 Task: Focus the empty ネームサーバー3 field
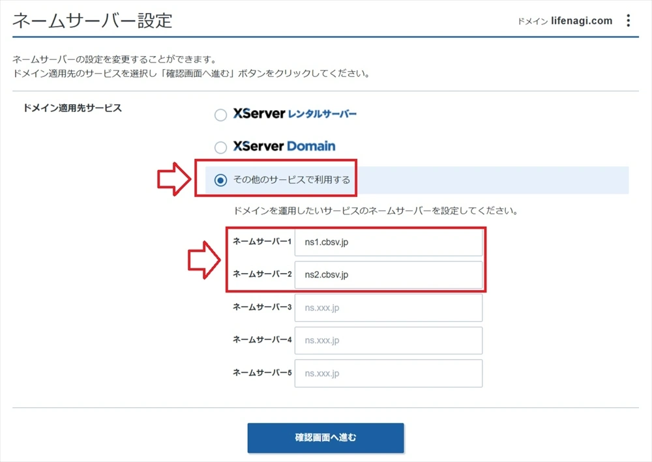click(x=388, y=307)
